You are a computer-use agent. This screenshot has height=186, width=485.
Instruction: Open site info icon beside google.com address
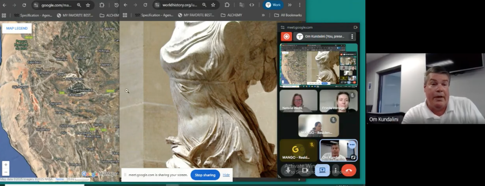click(x=36, y=5)
